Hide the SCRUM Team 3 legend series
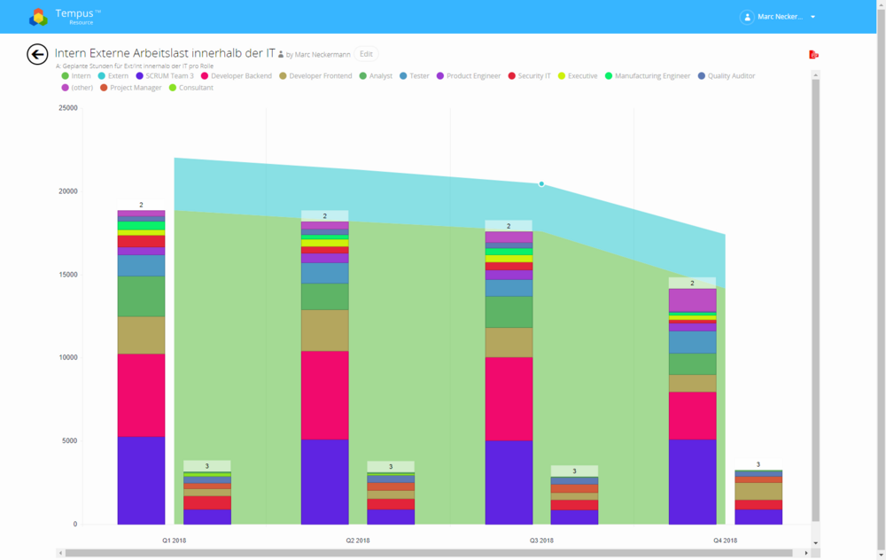This screenshot has width=886, height=560. point(164,76)
